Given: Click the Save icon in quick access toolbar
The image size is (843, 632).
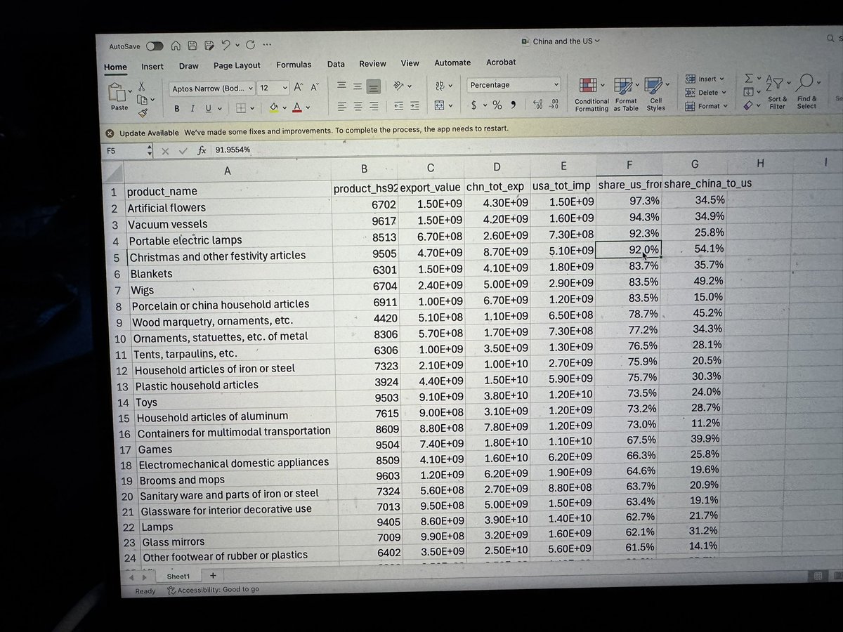Looking at the screenshot, I should (x=192, y=46).
